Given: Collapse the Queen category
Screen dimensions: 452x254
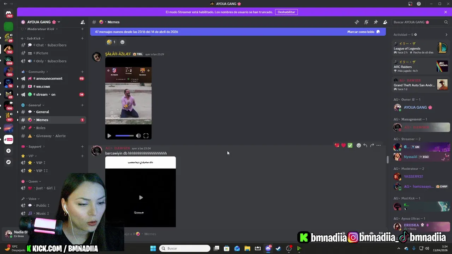Looking at the screenshot, I should 31,181.
